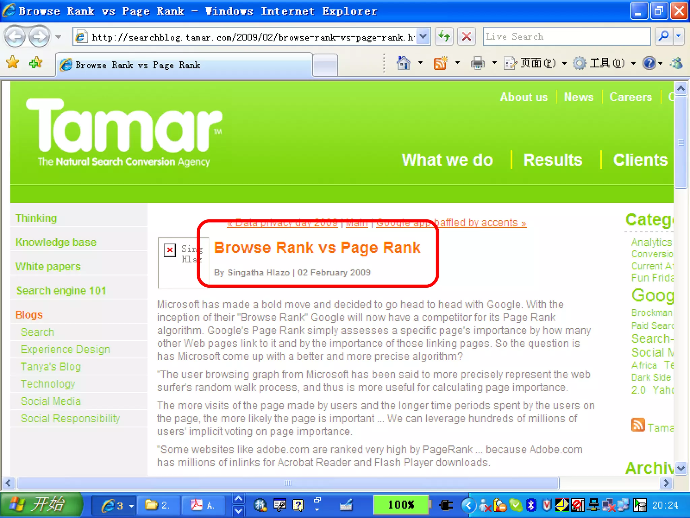Expand the address bar URL dropdown
The image size is (690, 518).
tap(423, 36)
